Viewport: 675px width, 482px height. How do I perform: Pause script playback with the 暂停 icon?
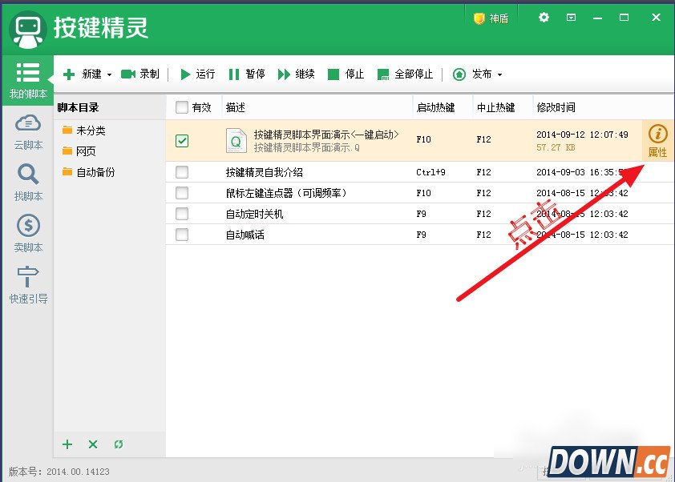(x=246, y=74)
